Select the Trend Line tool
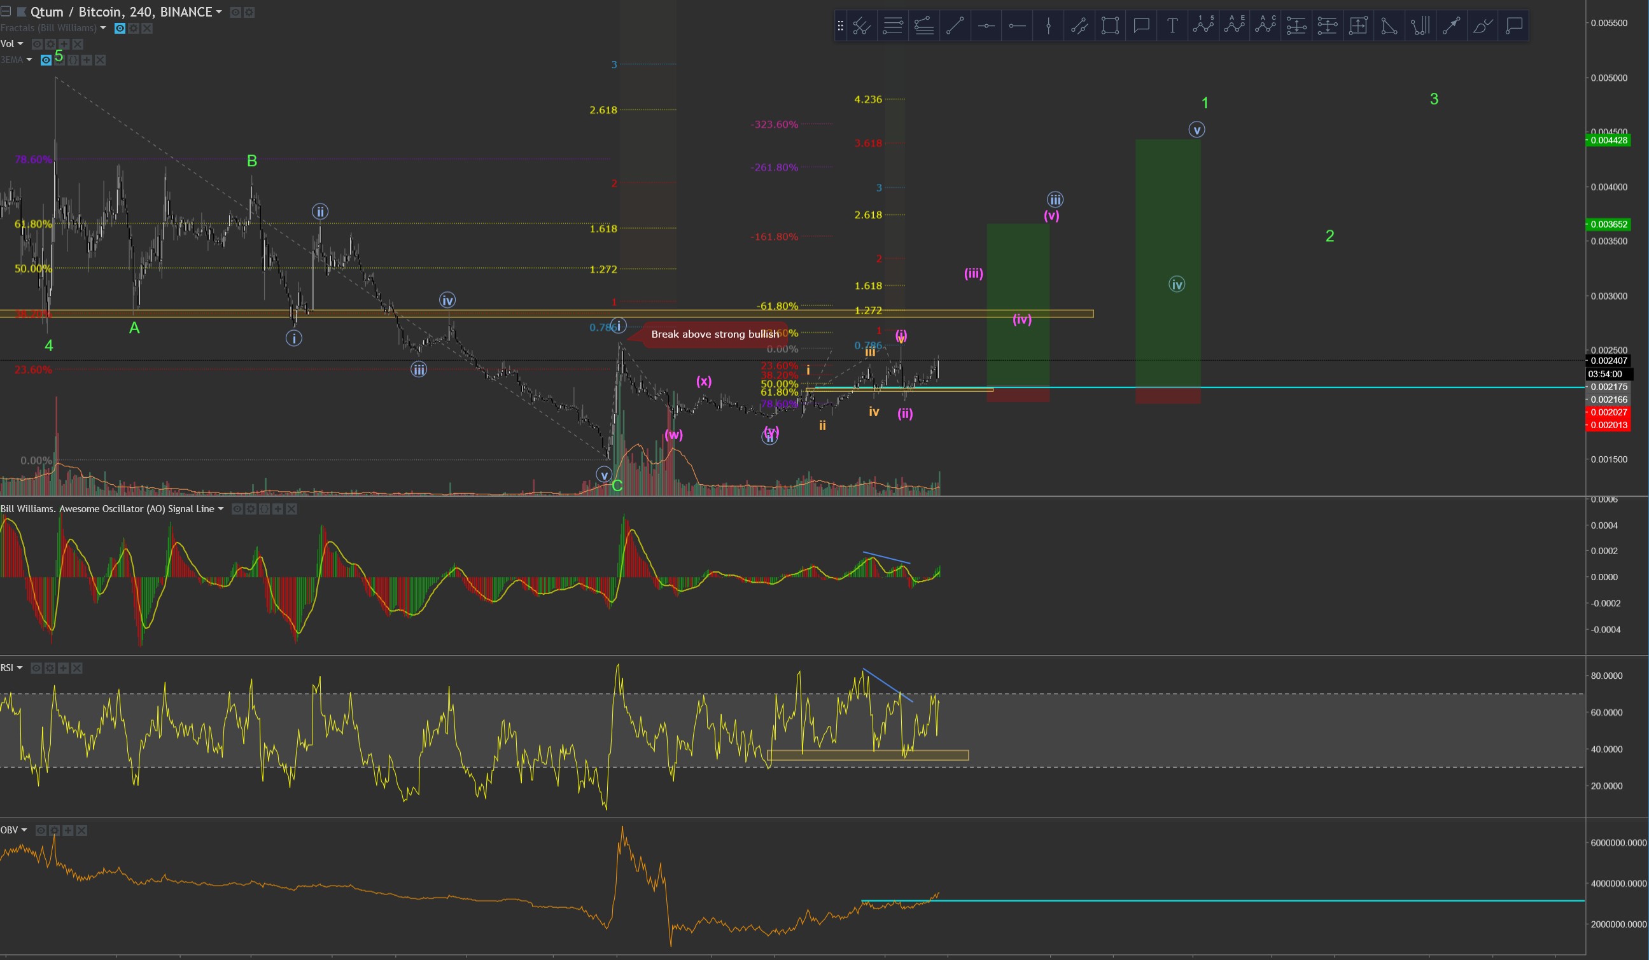This screenshot has width=1649, height=960. point(955,26)
